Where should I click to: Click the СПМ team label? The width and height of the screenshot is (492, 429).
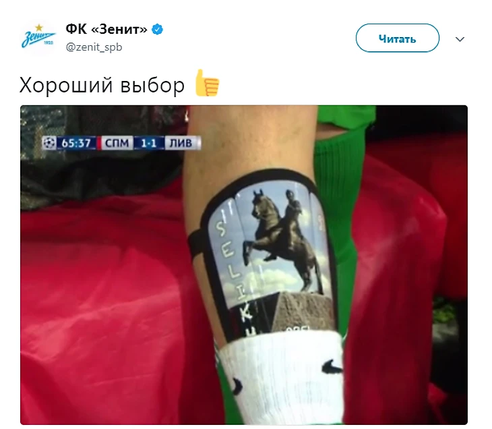coord(117,143)
